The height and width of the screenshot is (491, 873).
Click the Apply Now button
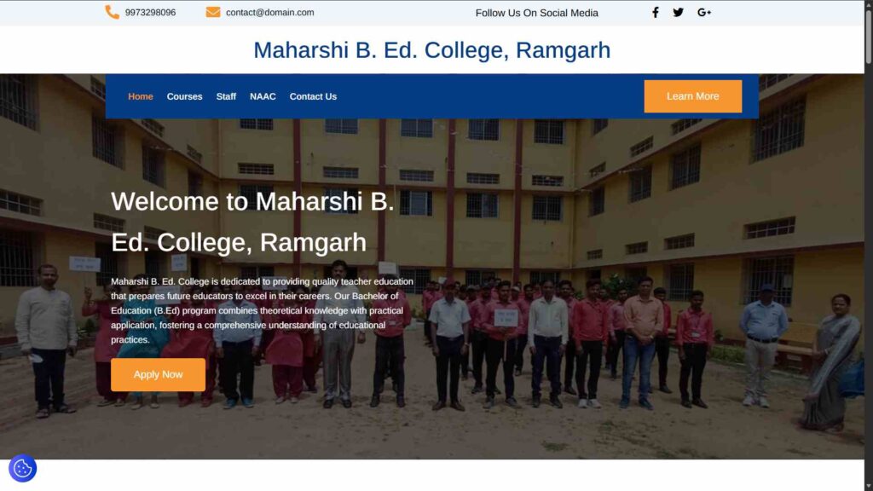pyautogui.click(x=158, y=375)
